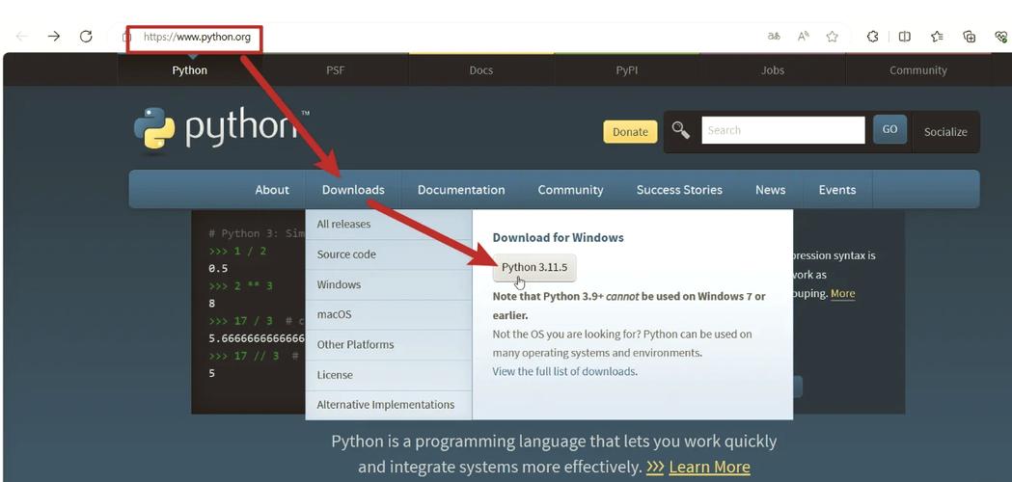Click the browser essentials heart icon
Screen dimensions: 1012x482
point(1001,37)
